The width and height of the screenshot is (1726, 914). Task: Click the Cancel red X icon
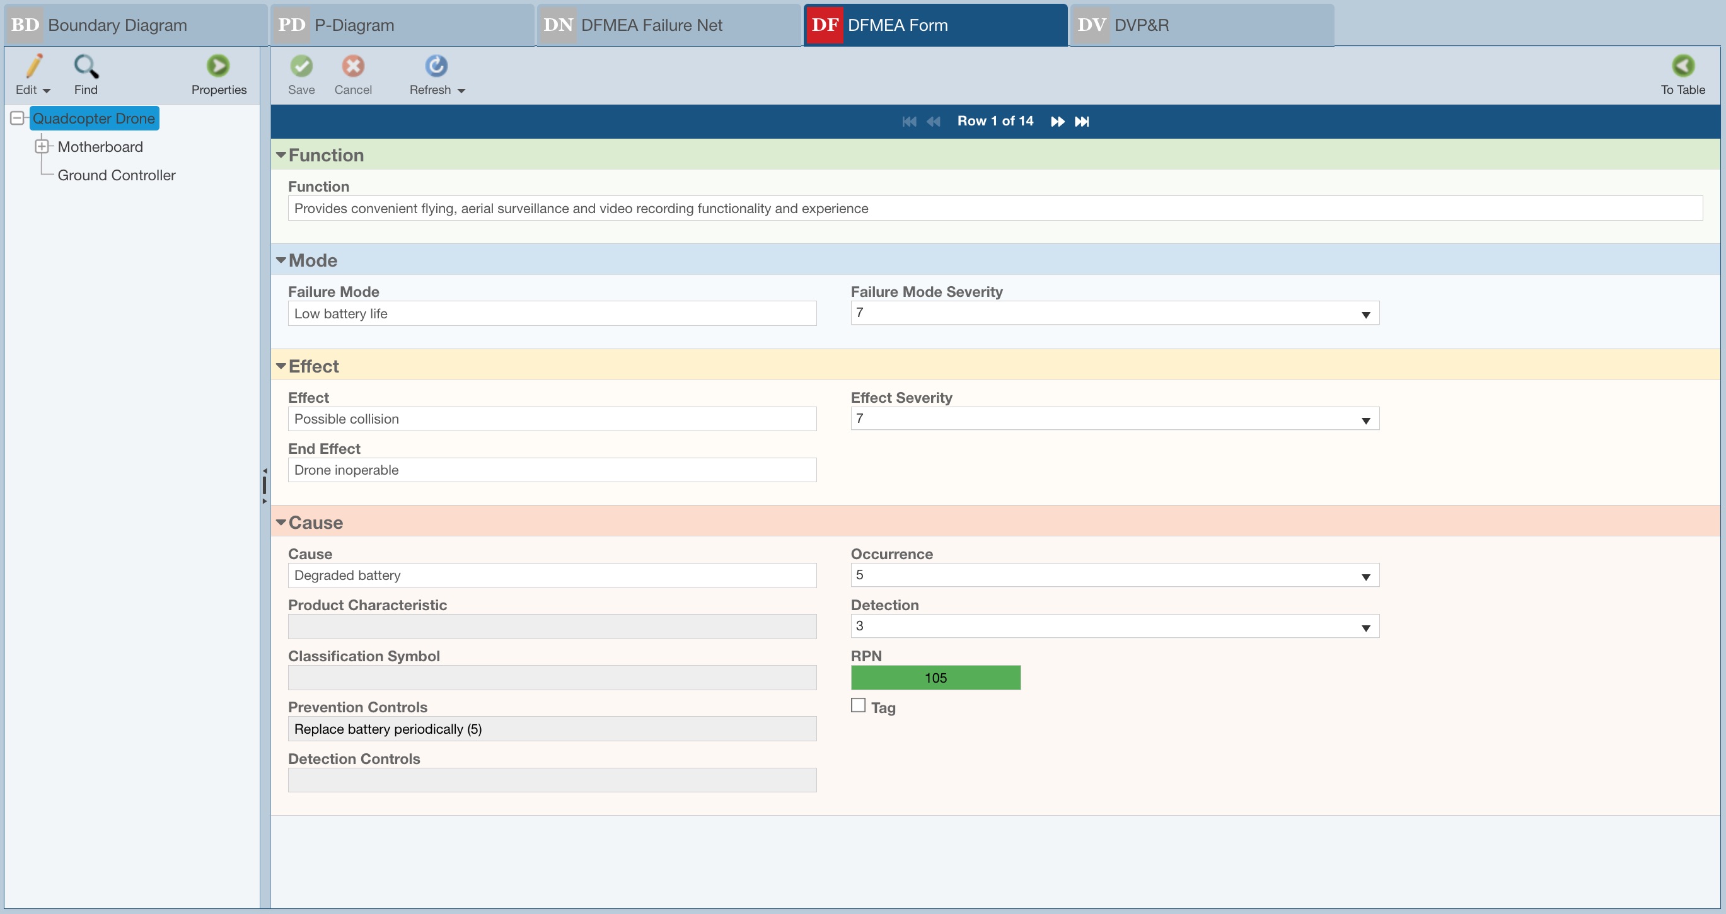tap(353, 66)
